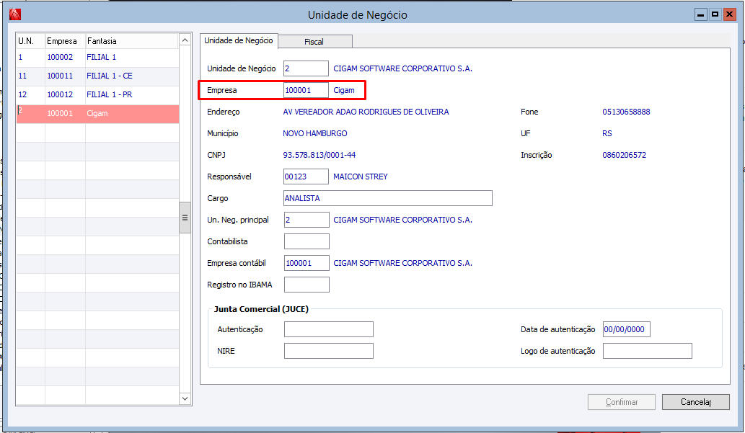The height and width of the screenshot is (433, 745).
Task: Click the Empresa contábil field
Action: pyautogui.click(x=307, y=263)
